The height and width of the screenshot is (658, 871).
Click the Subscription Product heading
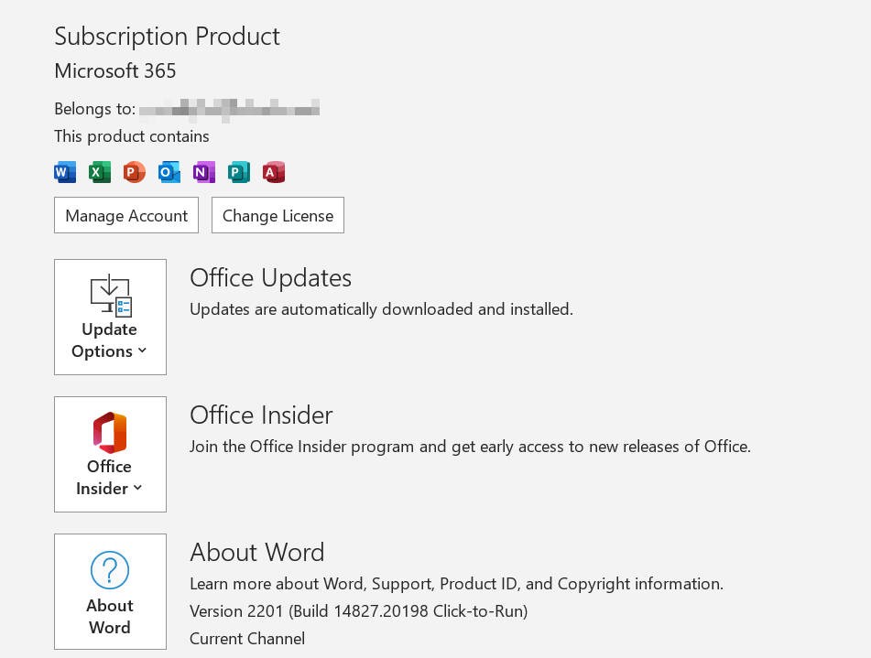[168, 37]
